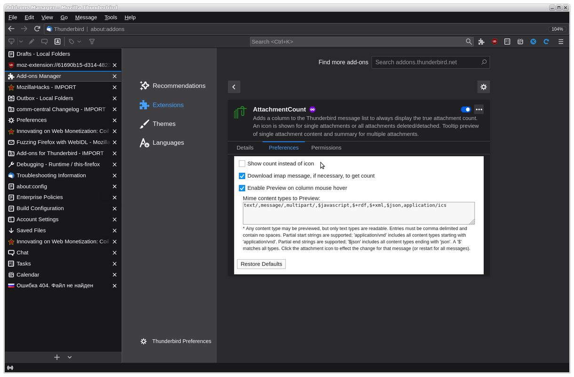Open the Calendar toolbar icon
This screenshot has height=377, width=574.
[520, 41]
